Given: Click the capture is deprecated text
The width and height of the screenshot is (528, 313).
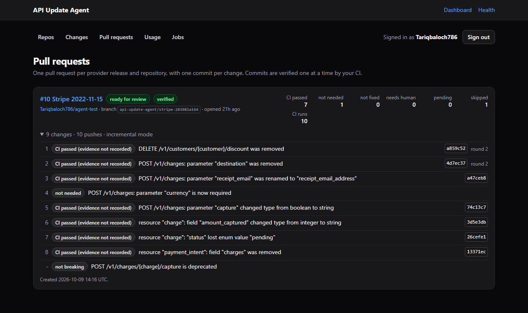Looking at the screenshot, I should [x=154, y=266].
